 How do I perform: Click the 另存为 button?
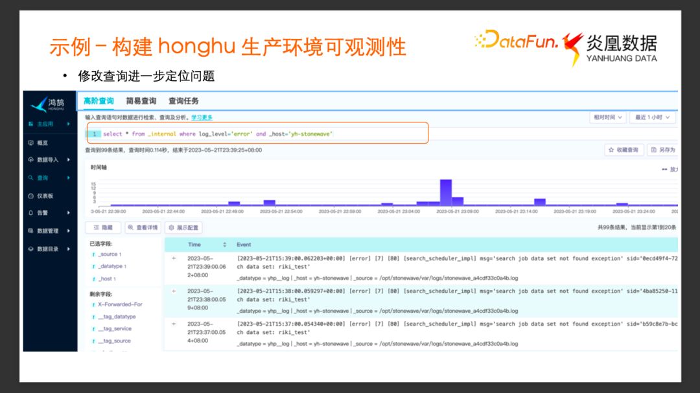pyautogui.click(x=664, y=150)
